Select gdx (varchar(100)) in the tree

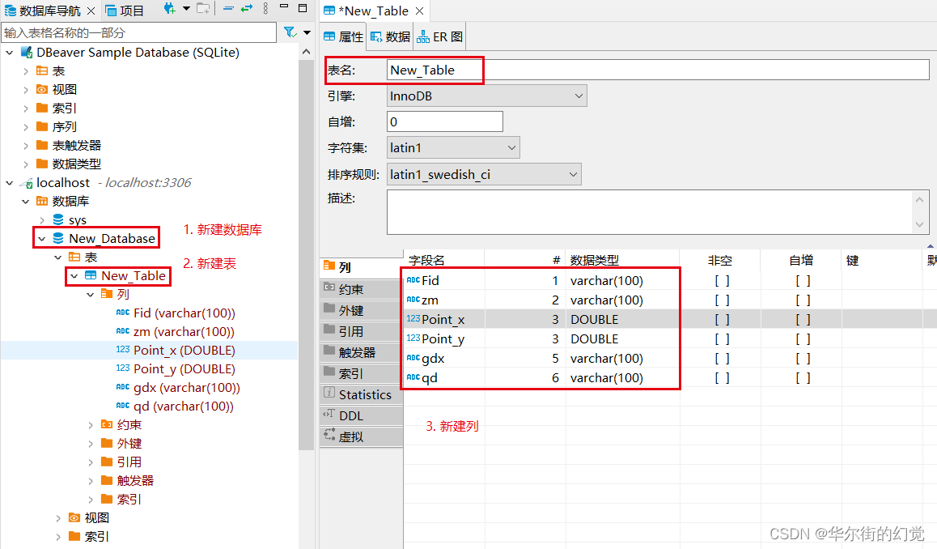point(186,388)
